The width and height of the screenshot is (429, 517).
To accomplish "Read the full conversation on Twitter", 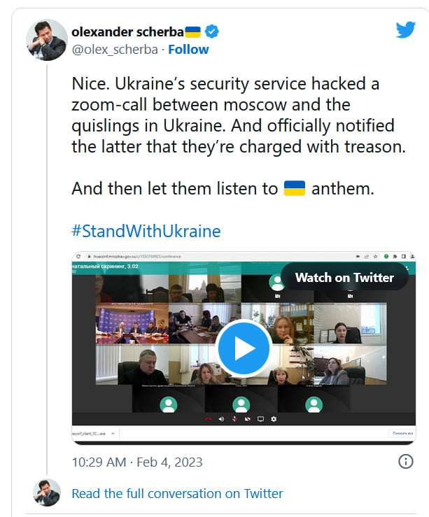I will click(177, 493).
